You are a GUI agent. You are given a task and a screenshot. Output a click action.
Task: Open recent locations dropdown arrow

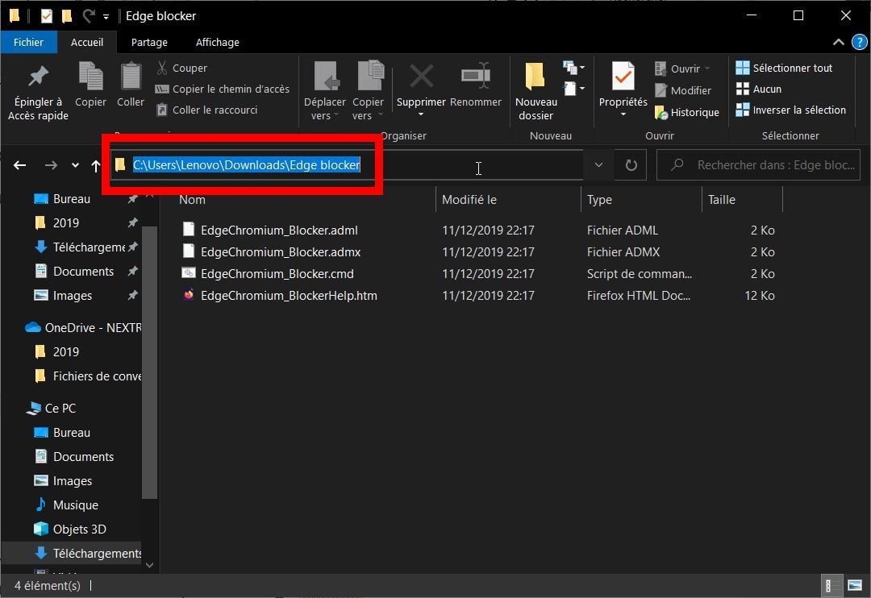75,165
